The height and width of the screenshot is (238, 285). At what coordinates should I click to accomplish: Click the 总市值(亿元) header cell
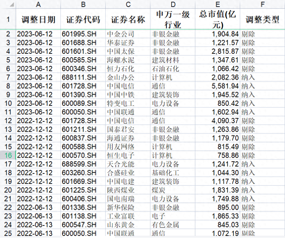click(218, 19)
